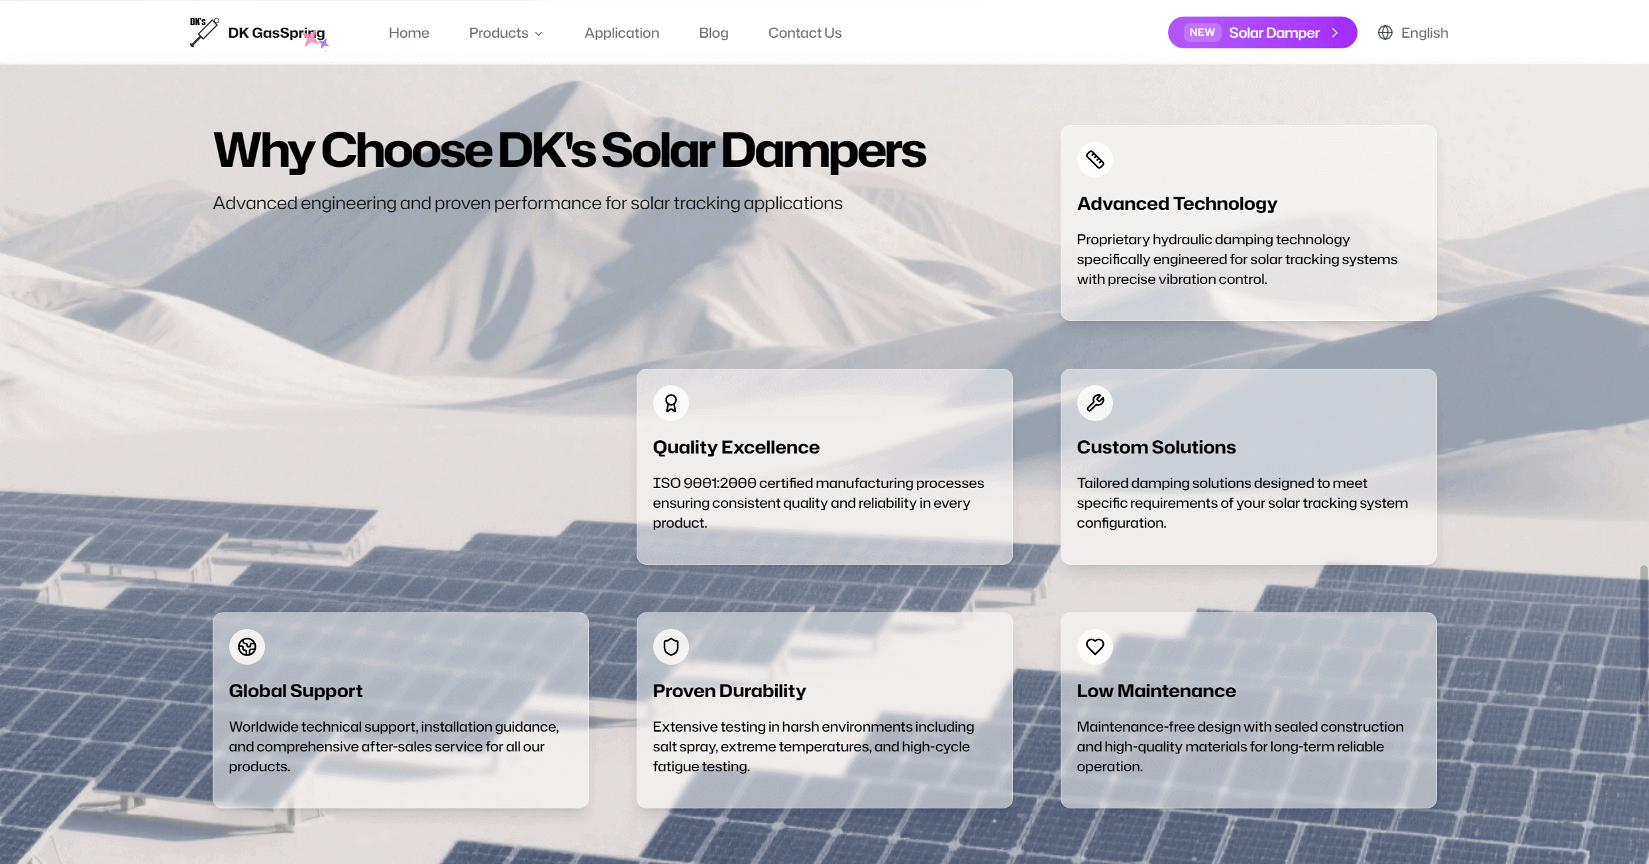Click the award ribbon icon on Quality Excellence
This screenshot has width=1649, height=864.
coord(670,403)
